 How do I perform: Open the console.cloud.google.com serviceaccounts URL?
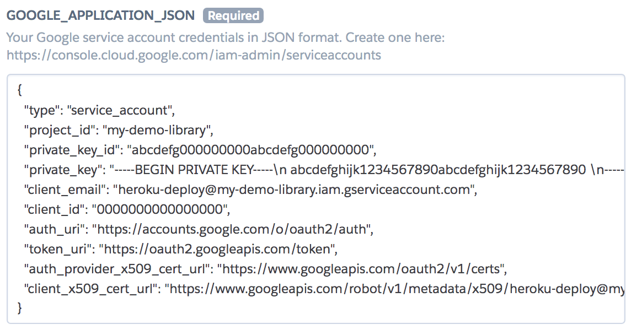(x=194, y=55)
